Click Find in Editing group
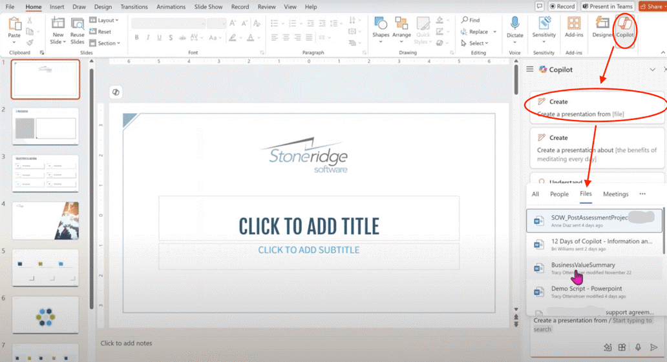 pos(470,20)
